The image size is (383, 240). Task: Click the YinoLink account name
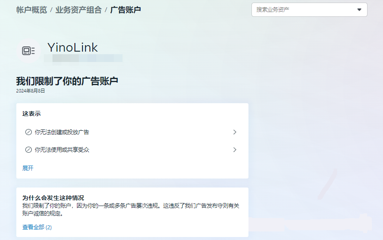(x=73, y=47)
